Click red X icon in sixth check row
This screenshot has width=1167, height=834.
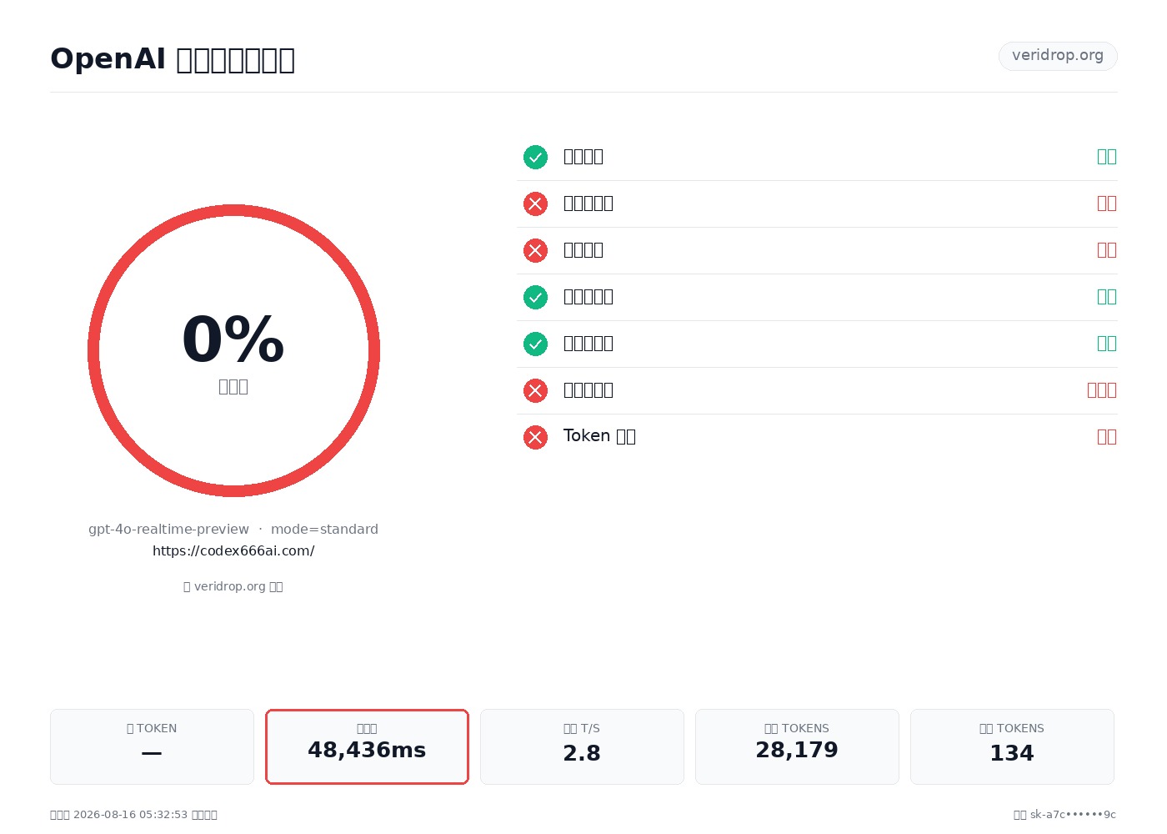535,390
